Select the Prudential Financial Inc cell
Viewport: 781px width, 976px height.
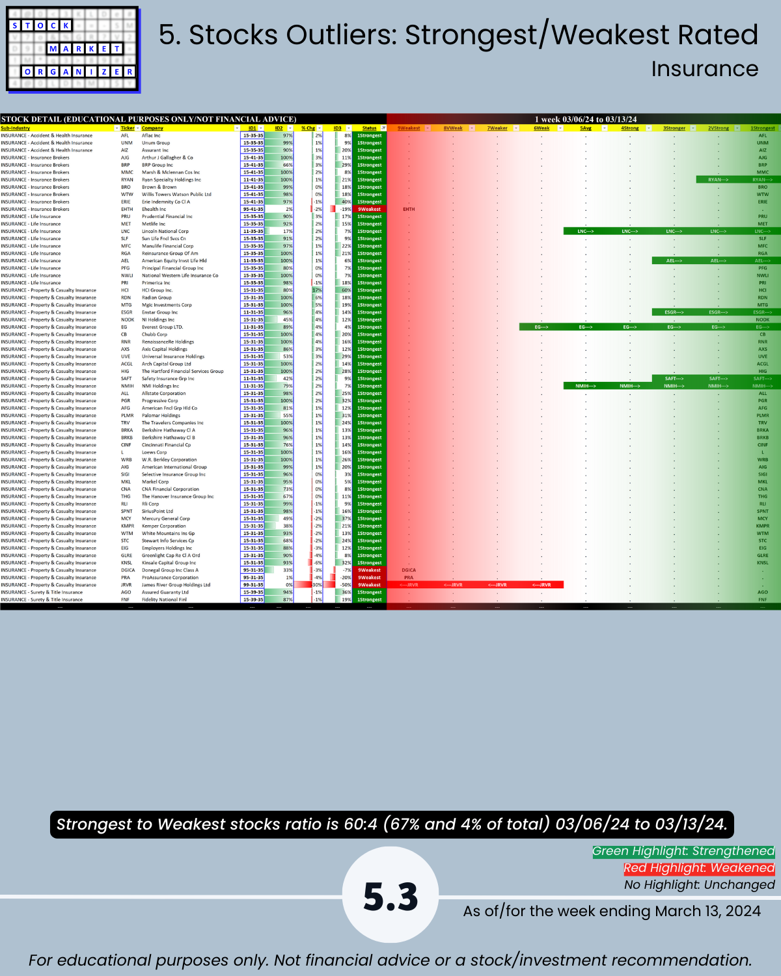pos(167,217)
